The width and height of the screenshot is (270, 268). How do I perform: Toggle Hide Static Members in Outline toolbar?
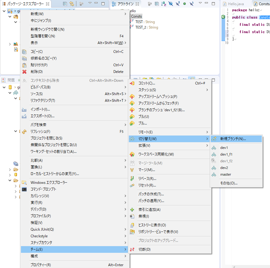point(178,4)
